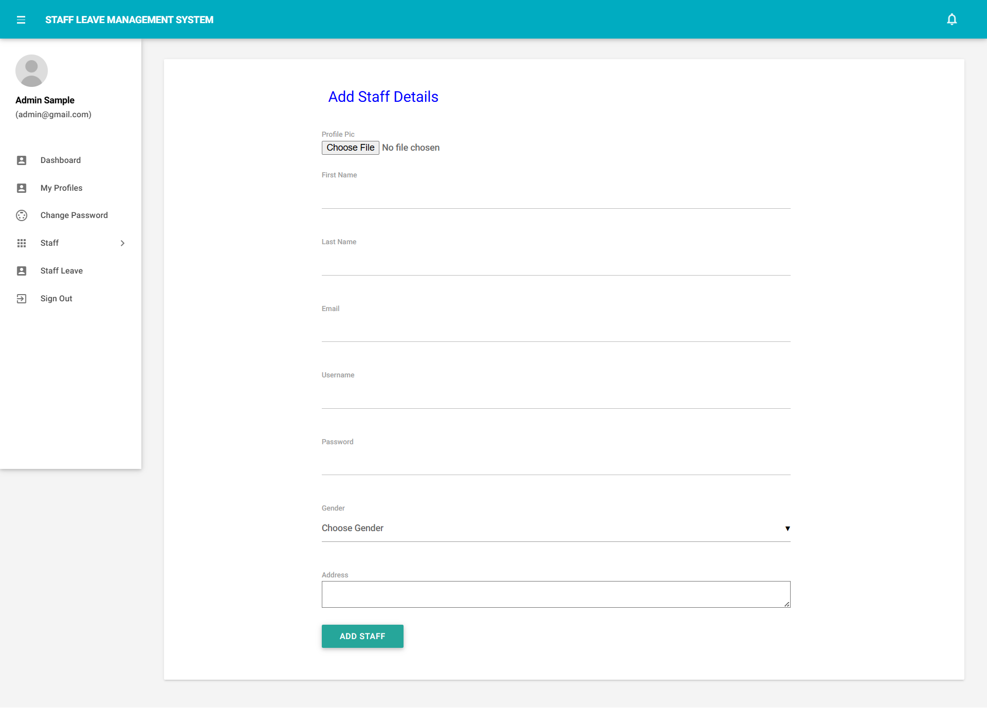This screenshot has height=708, width=987.
Task: Click the Staff grid icon
Action: click(x=22, y=243)
